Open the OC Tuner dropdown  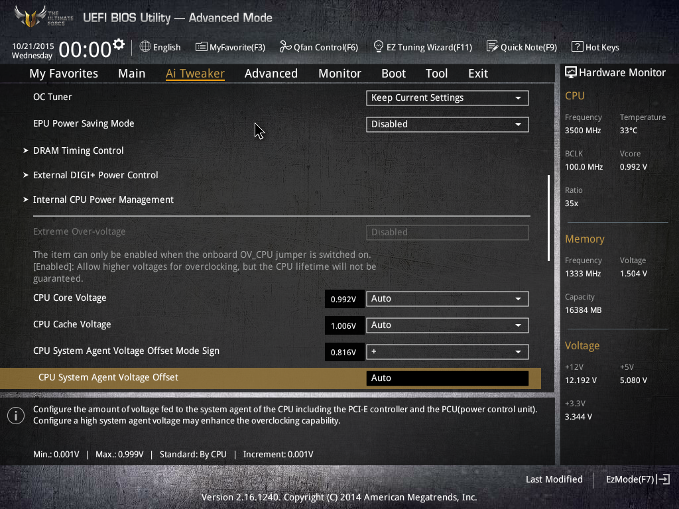coord(448,98)
